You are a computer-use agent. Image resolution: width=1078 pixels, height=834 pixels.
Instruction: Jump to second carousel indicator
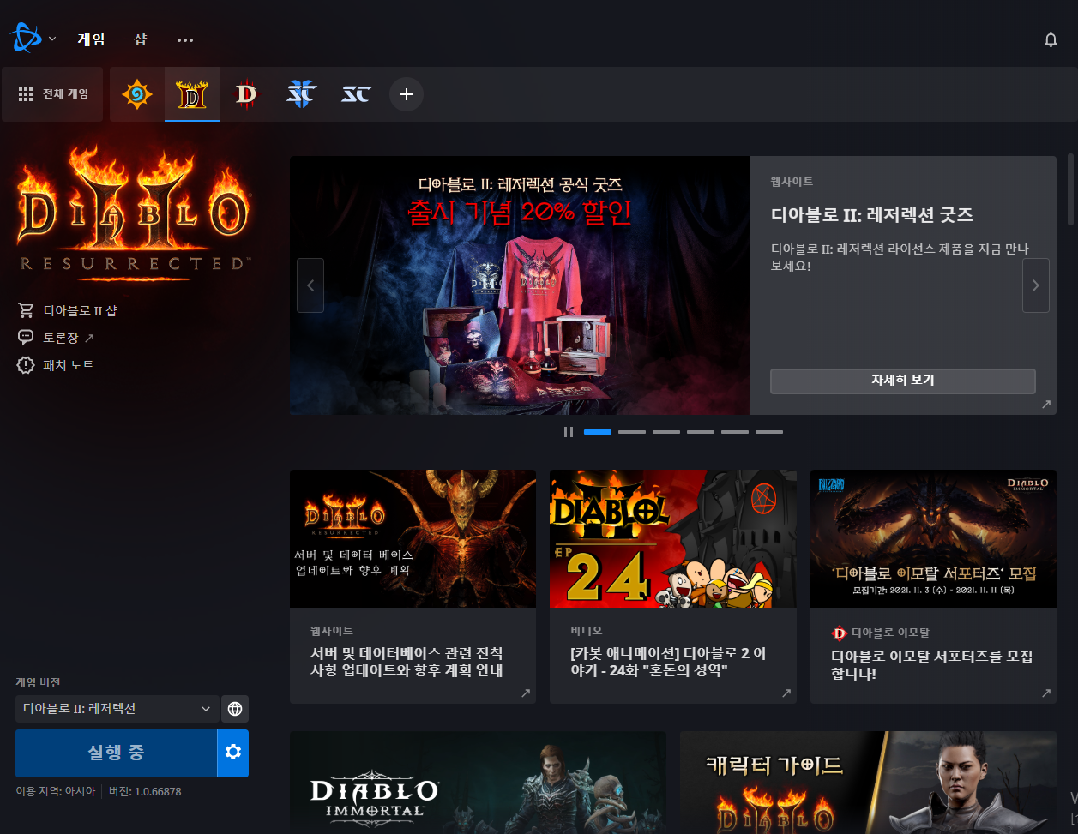[632, 432]
